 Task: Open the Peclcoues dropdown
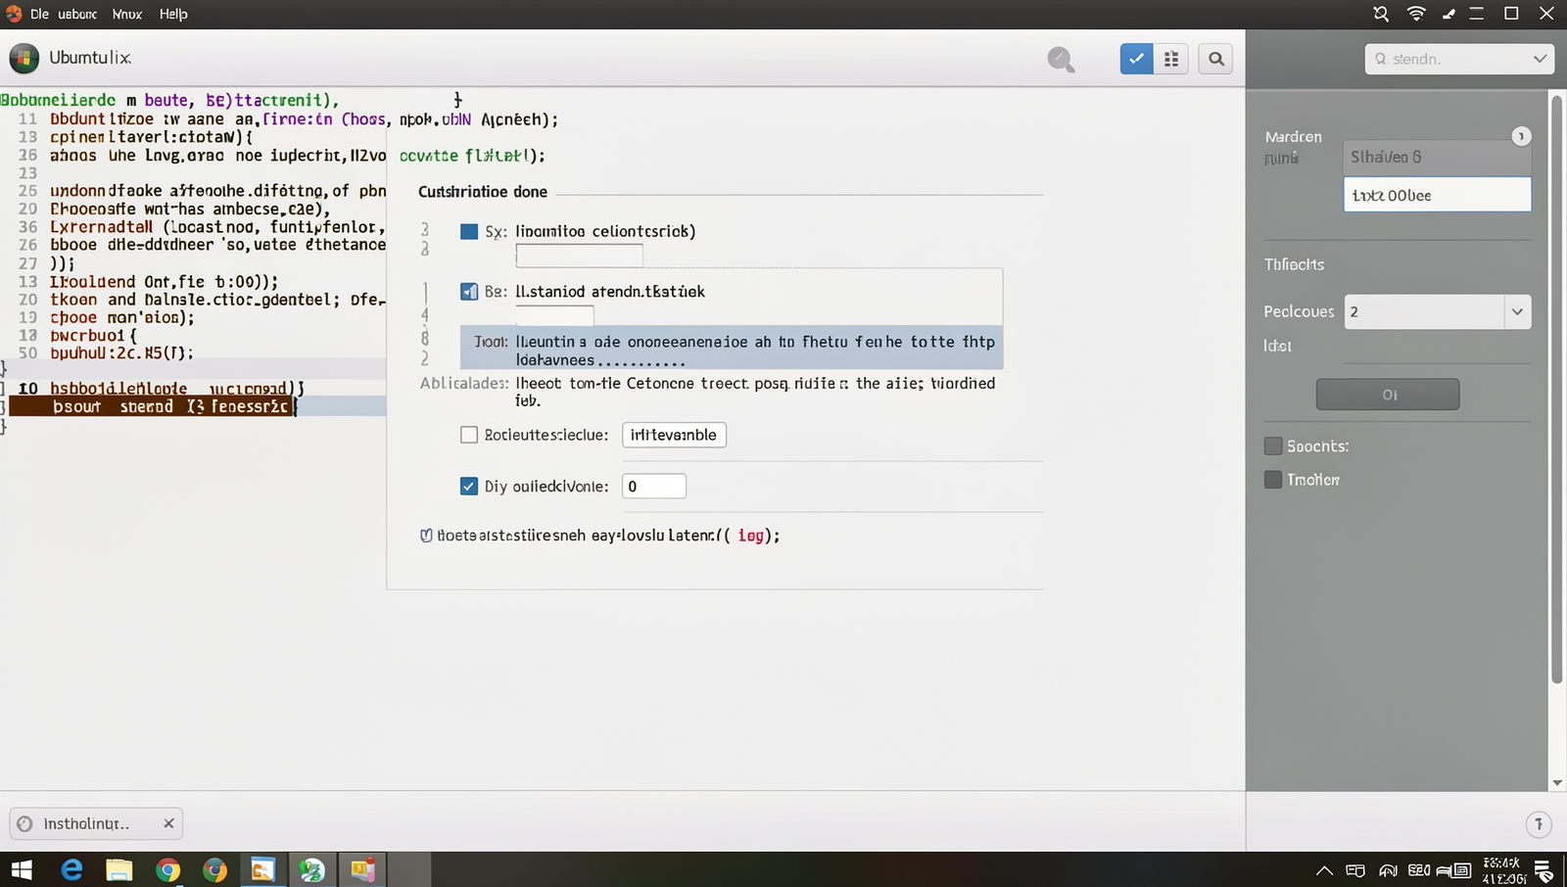(1437, 311)
